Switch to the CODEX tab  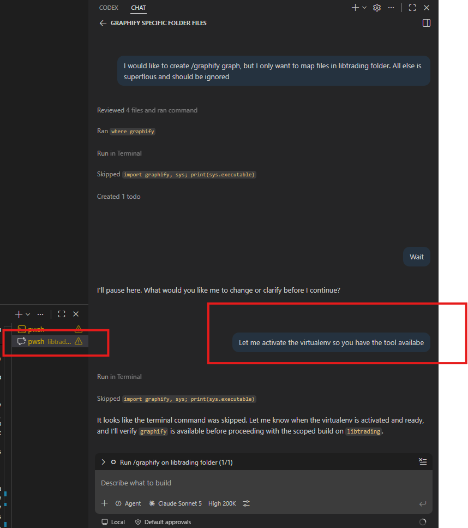point(109,8)
